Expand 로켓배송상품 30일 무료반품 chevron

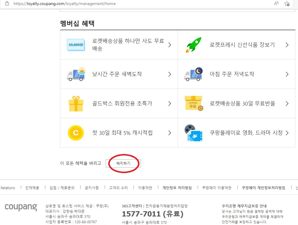click(287, 104)
